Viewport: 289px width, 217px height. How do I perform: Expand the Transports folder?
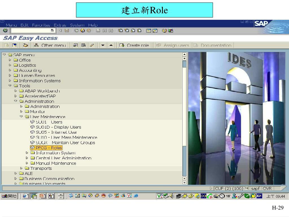[21, 168]
